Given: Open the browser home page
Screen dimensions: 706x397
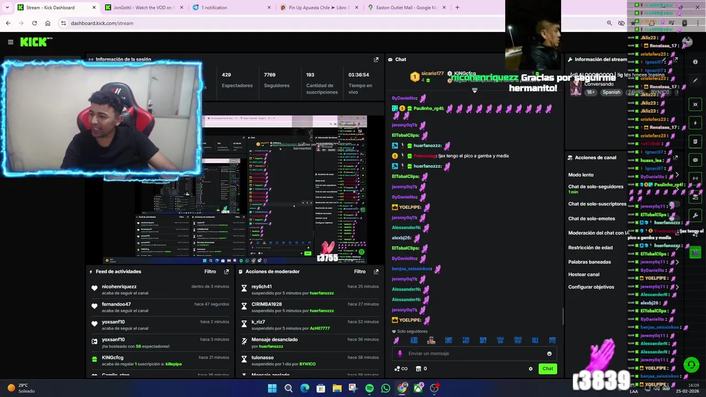Looking at the screenshot, I should [x=47, y=23].
